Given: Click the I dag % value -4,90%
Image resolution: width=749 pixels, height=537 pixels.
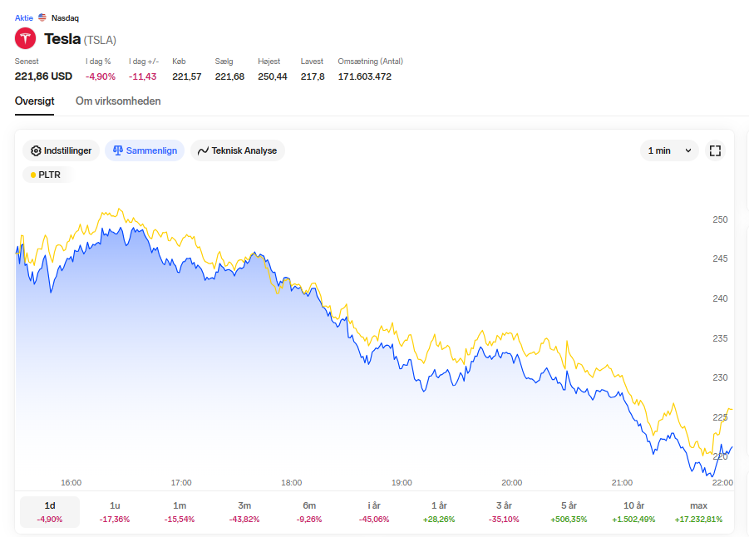Looking at the screenshot, I should click(101, 76).
